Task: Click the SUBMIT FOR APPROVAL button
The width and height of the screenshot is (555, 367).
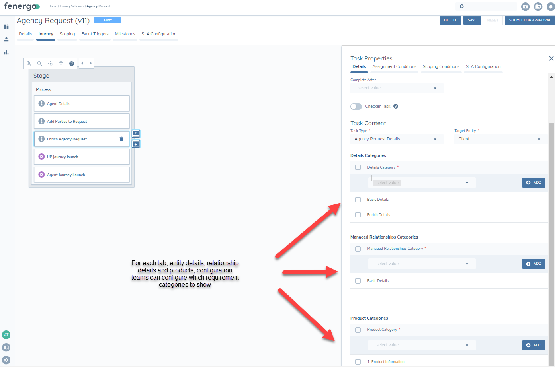Action: [x=530, y=20]
